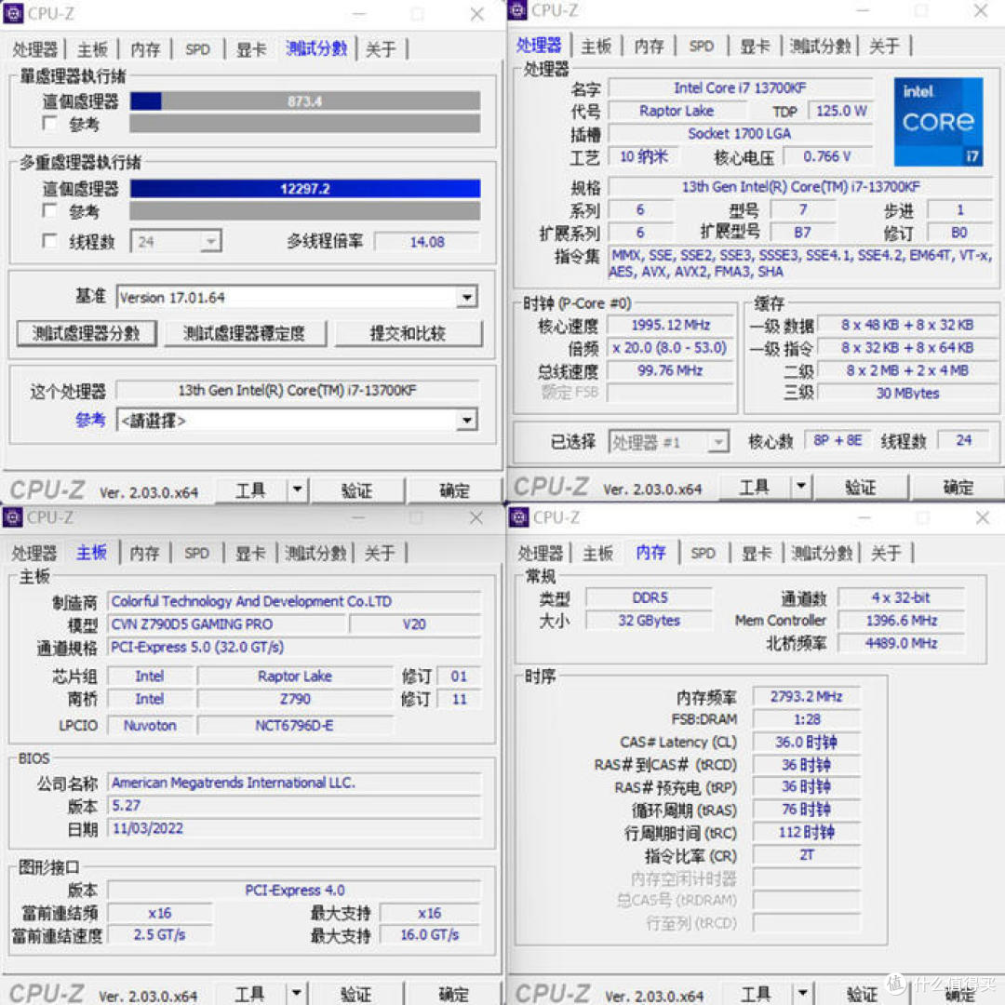The height and width of the screenshot is (1005, 1005).
Task: Enable 參考 checkbox under single thread score
Action: coord(50,123)
